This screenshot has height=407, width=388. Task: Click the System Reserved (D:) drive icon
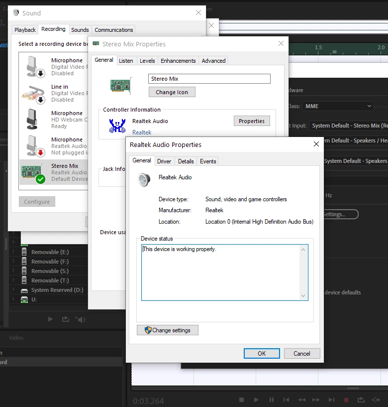[24, 290]
